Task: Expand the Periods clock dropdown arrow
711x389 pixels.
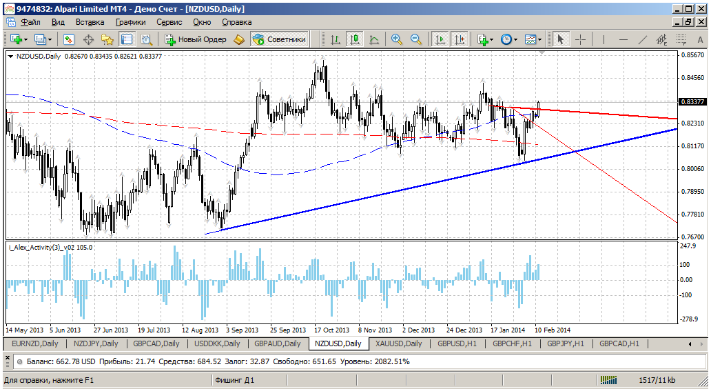Action: (515, 40)
